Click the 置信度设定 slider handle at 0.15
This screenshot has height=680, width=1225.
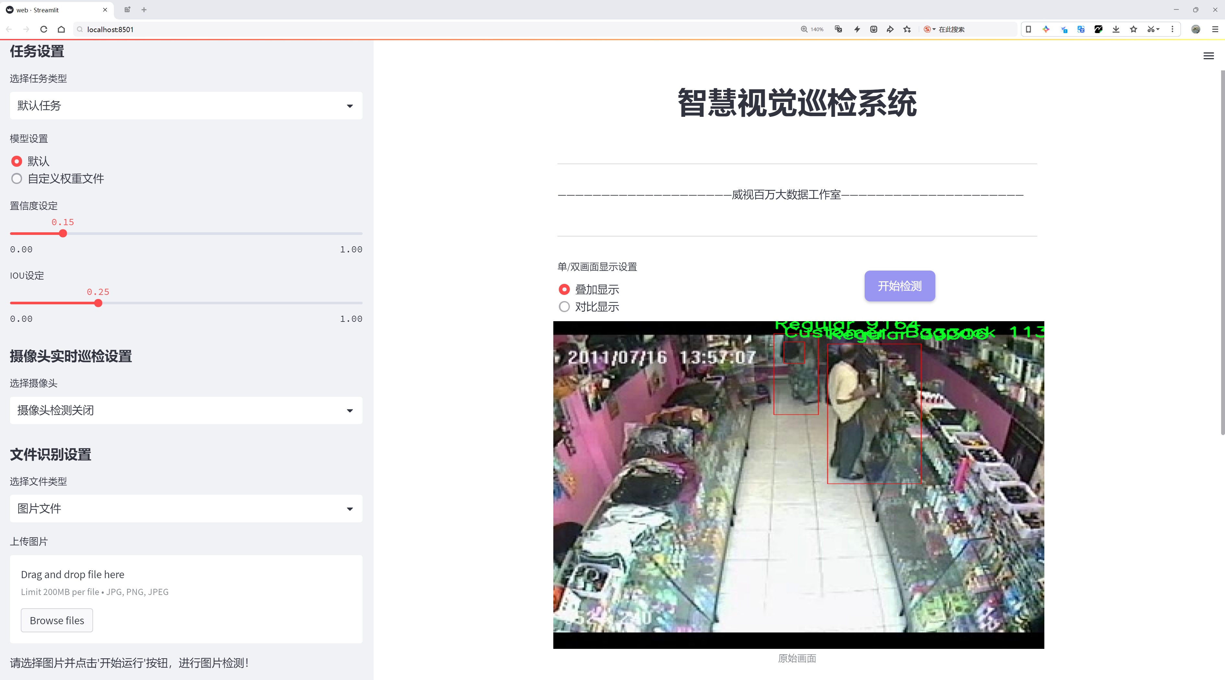point(63,234)
